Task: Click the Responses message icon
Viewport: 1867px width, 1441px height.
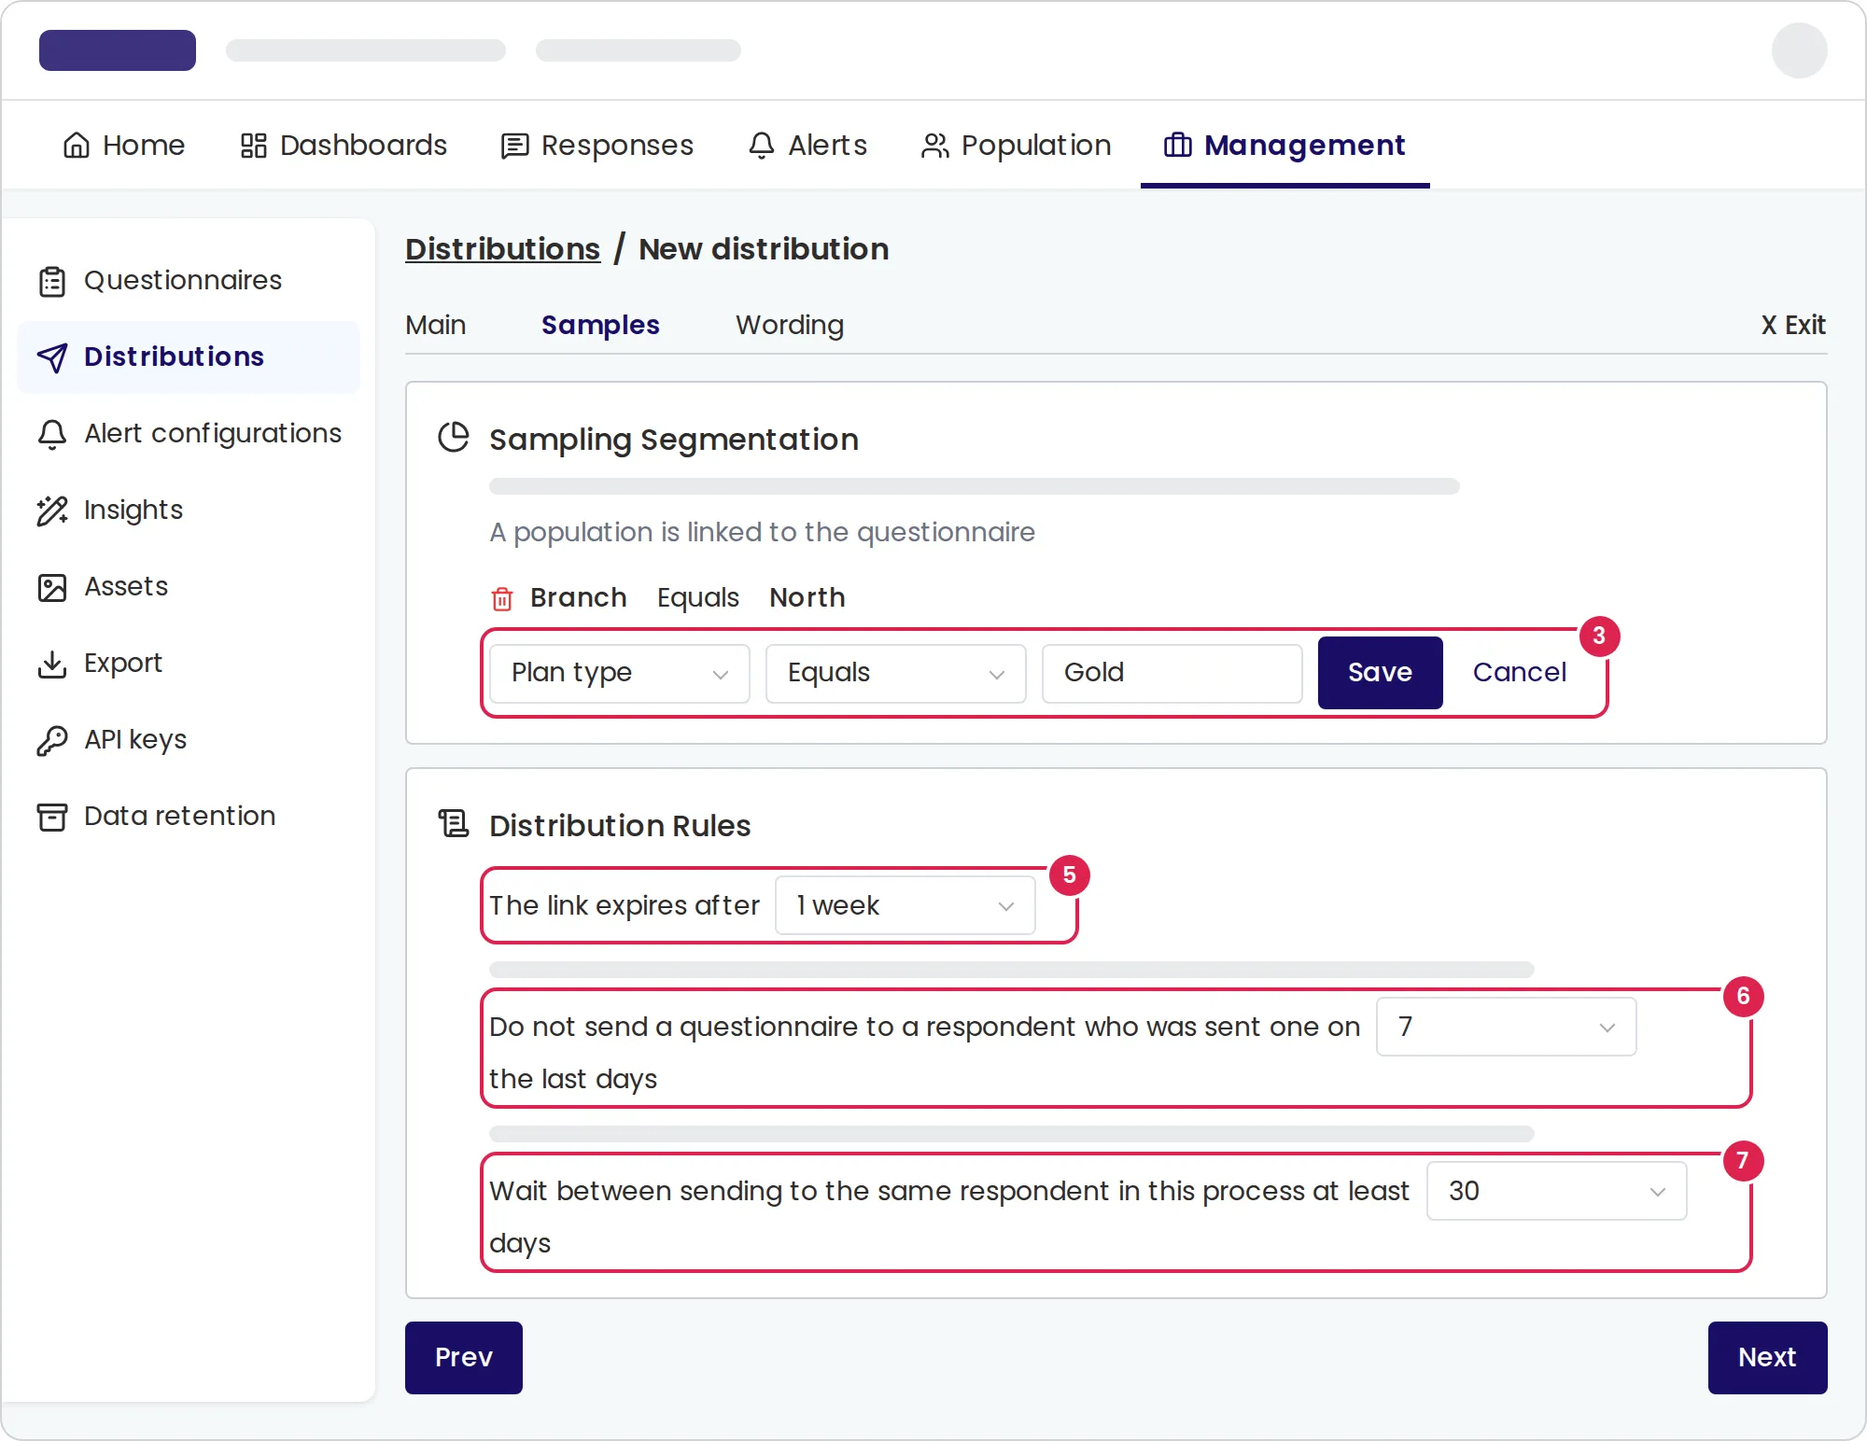Action: 515,146
